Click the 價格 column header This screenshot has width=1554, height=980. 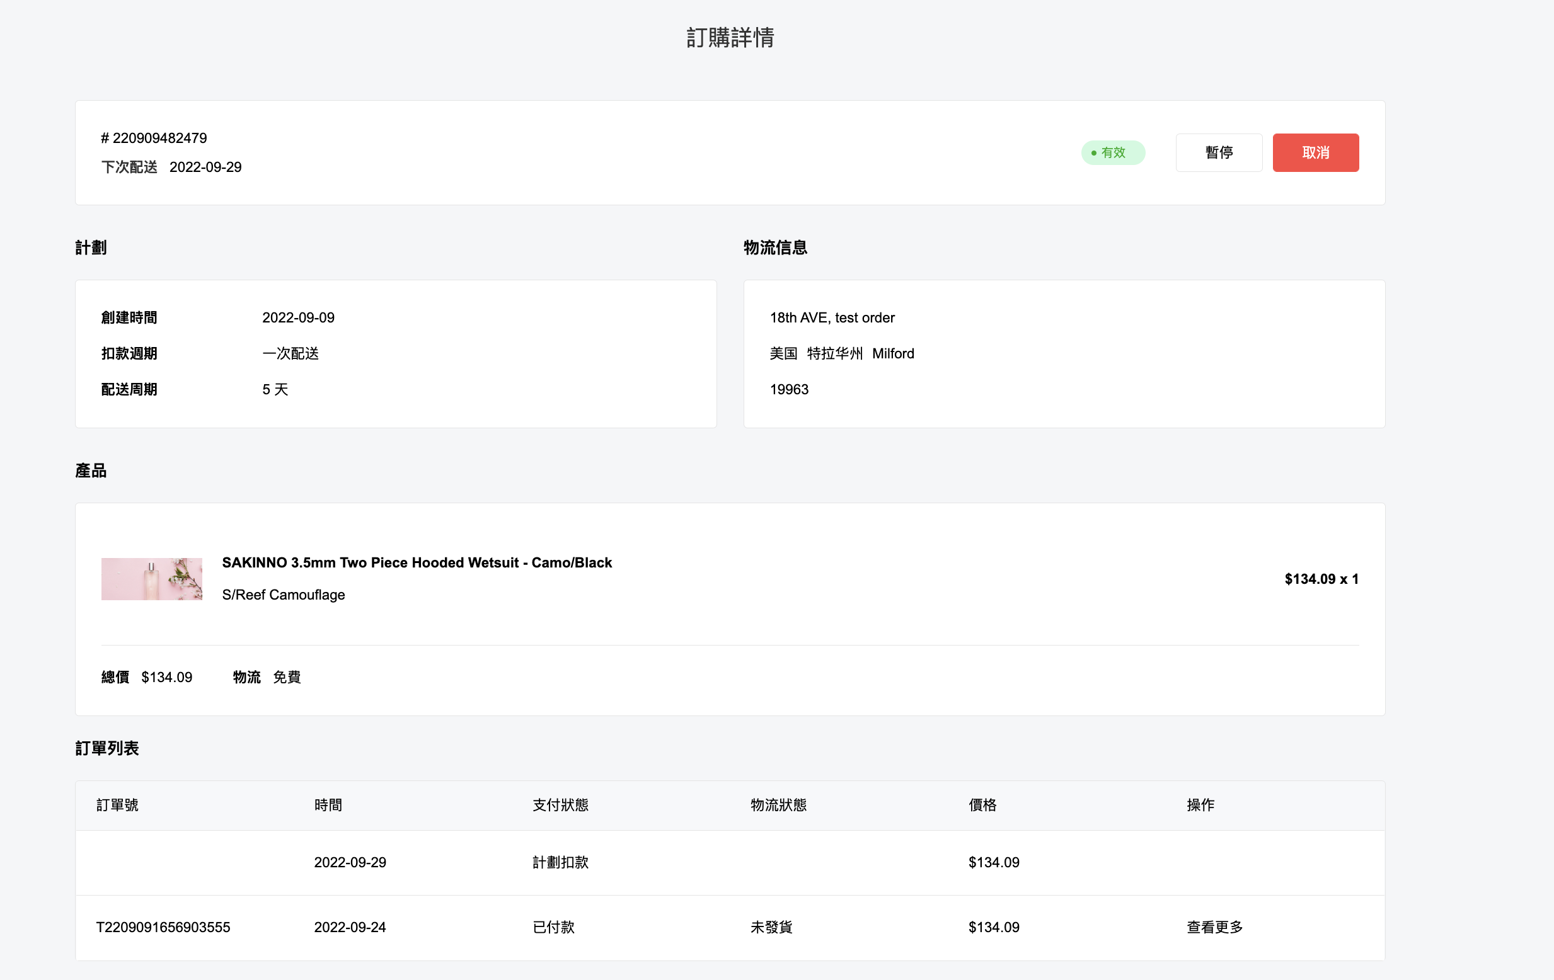tap(982, 805)
